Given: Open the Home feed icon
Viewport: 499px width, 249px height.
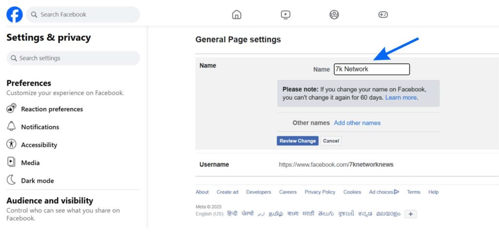Looking at the screenshot, I should [236, 15].
